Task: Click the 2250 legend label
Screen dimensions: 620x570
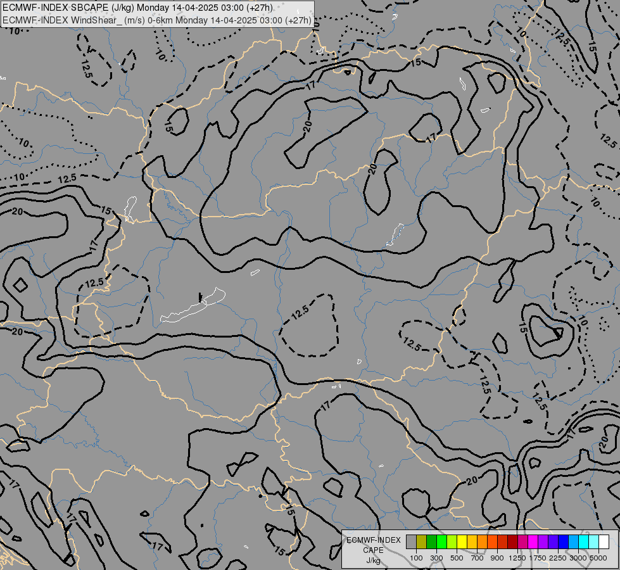Action: coord(558,558)
